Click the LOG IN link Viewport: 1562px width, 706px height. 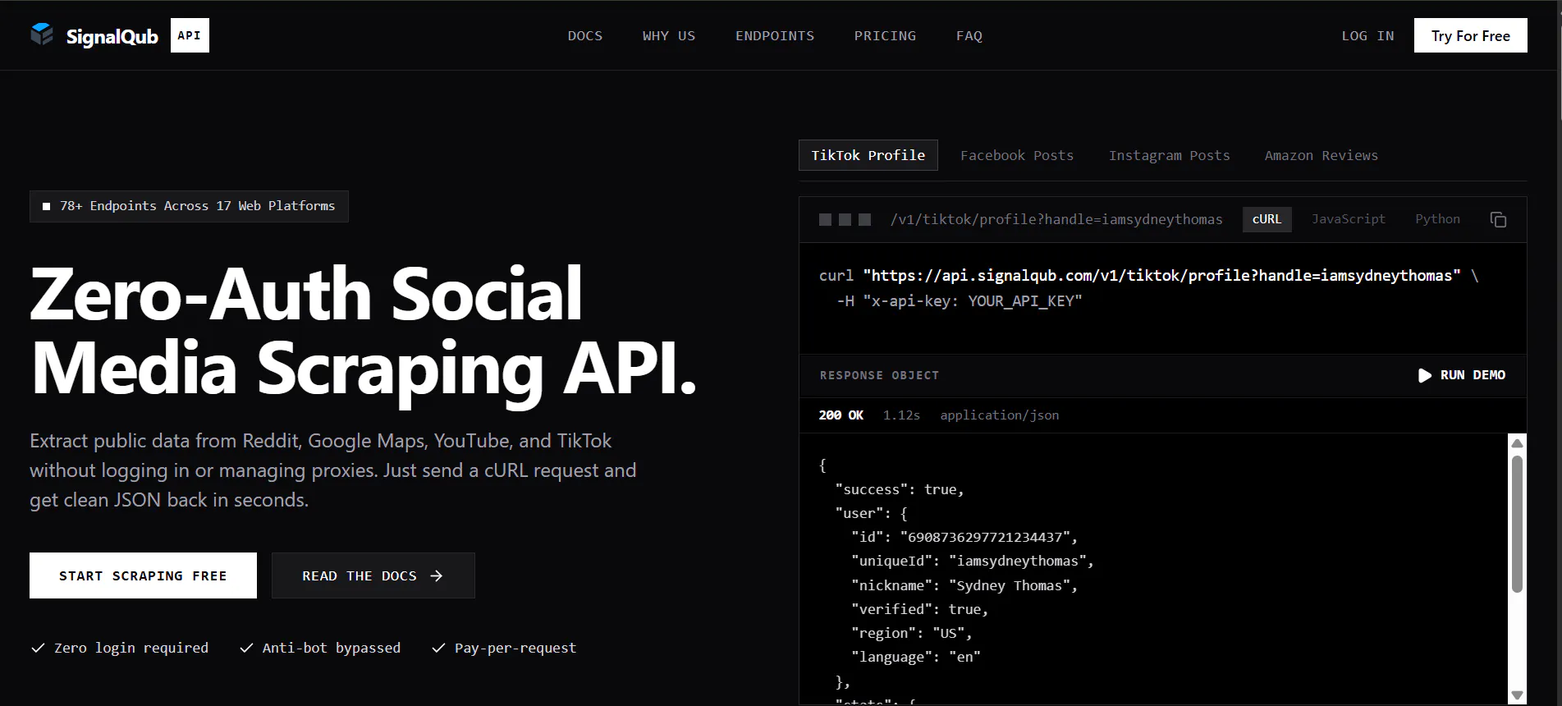pos(1367,36)
